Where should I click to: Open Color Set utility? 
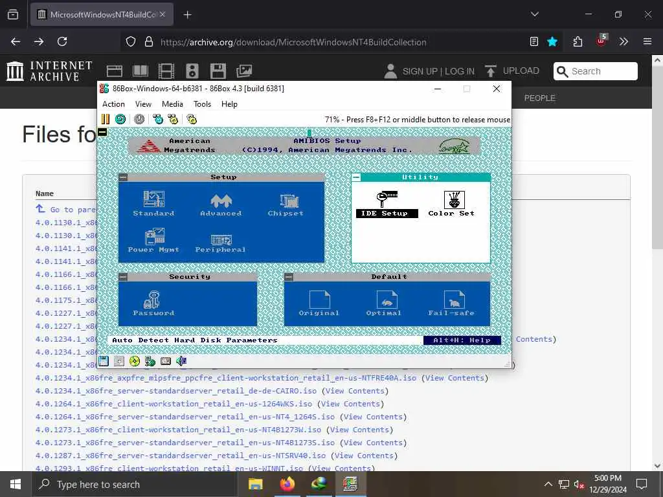[451, 204]
